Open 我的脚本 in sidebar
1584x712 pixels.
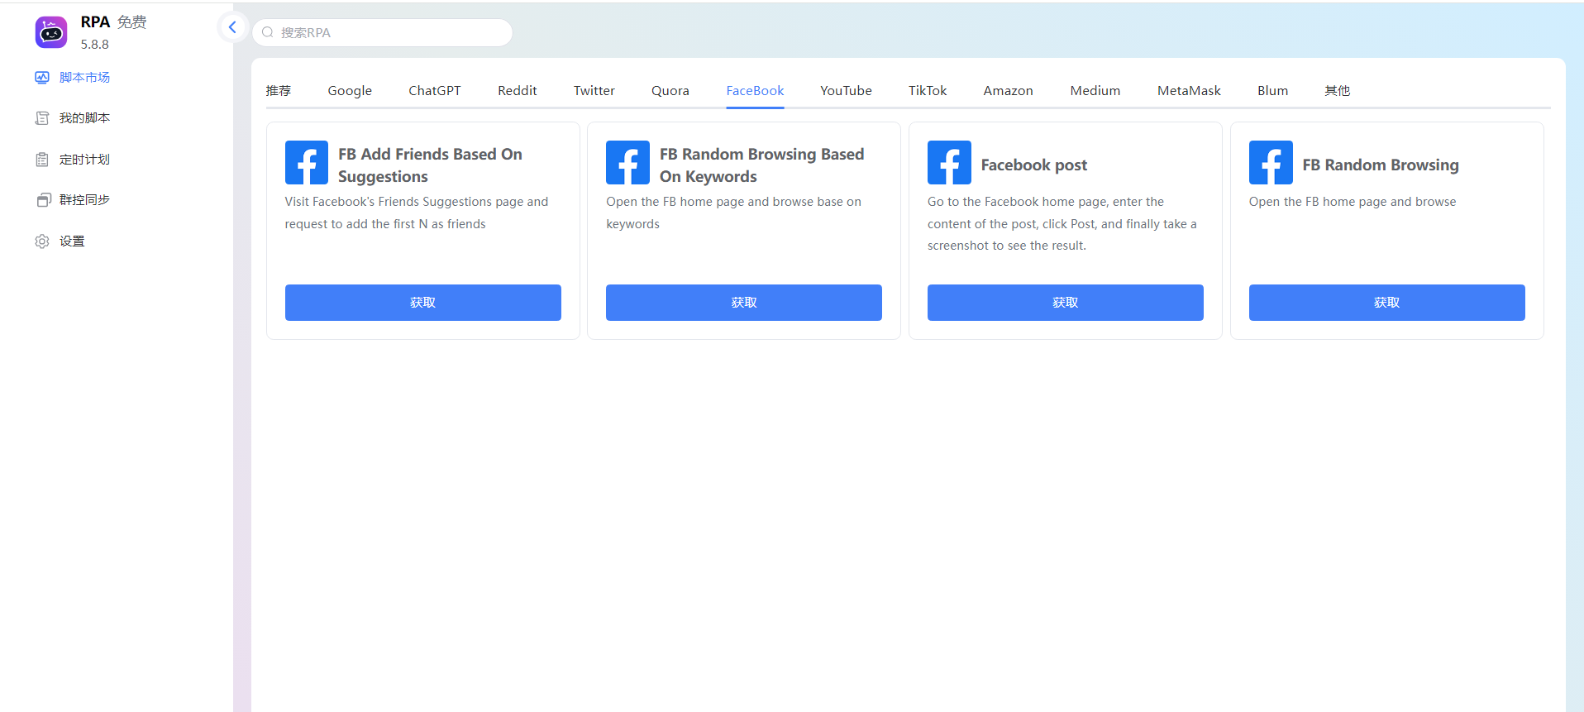tap(84, 118)
